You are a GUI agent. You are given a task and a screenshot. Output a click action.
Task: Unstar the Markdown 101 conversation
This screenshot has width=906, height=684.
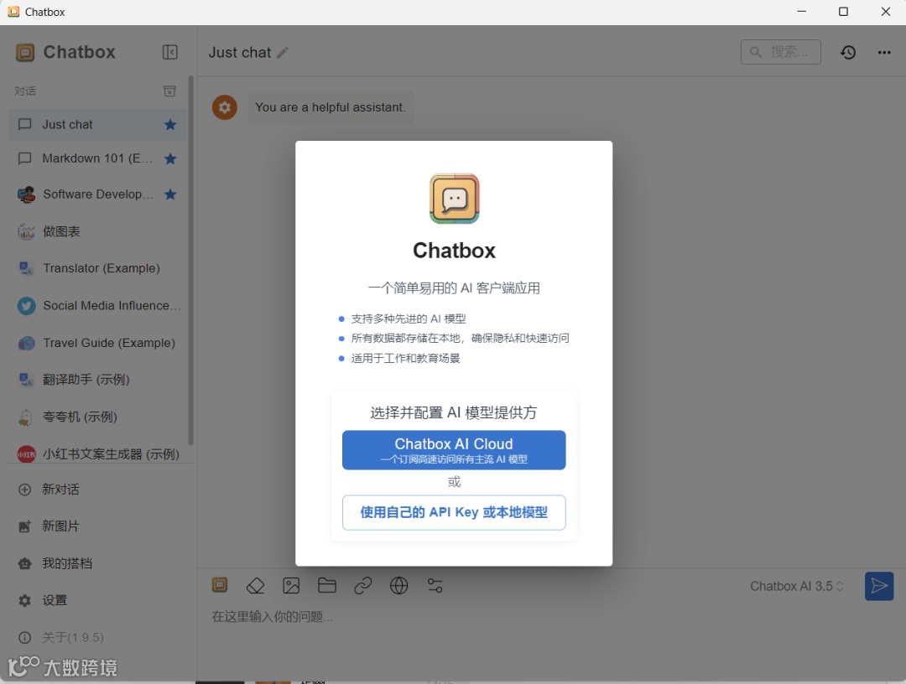tap(169, 158)
